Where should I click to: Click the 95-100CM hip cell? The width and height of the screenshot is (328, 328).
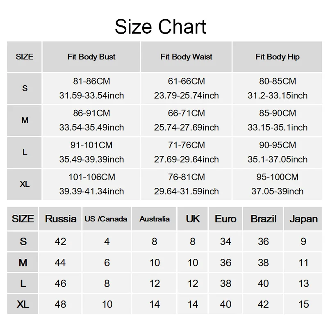[278, 184]
